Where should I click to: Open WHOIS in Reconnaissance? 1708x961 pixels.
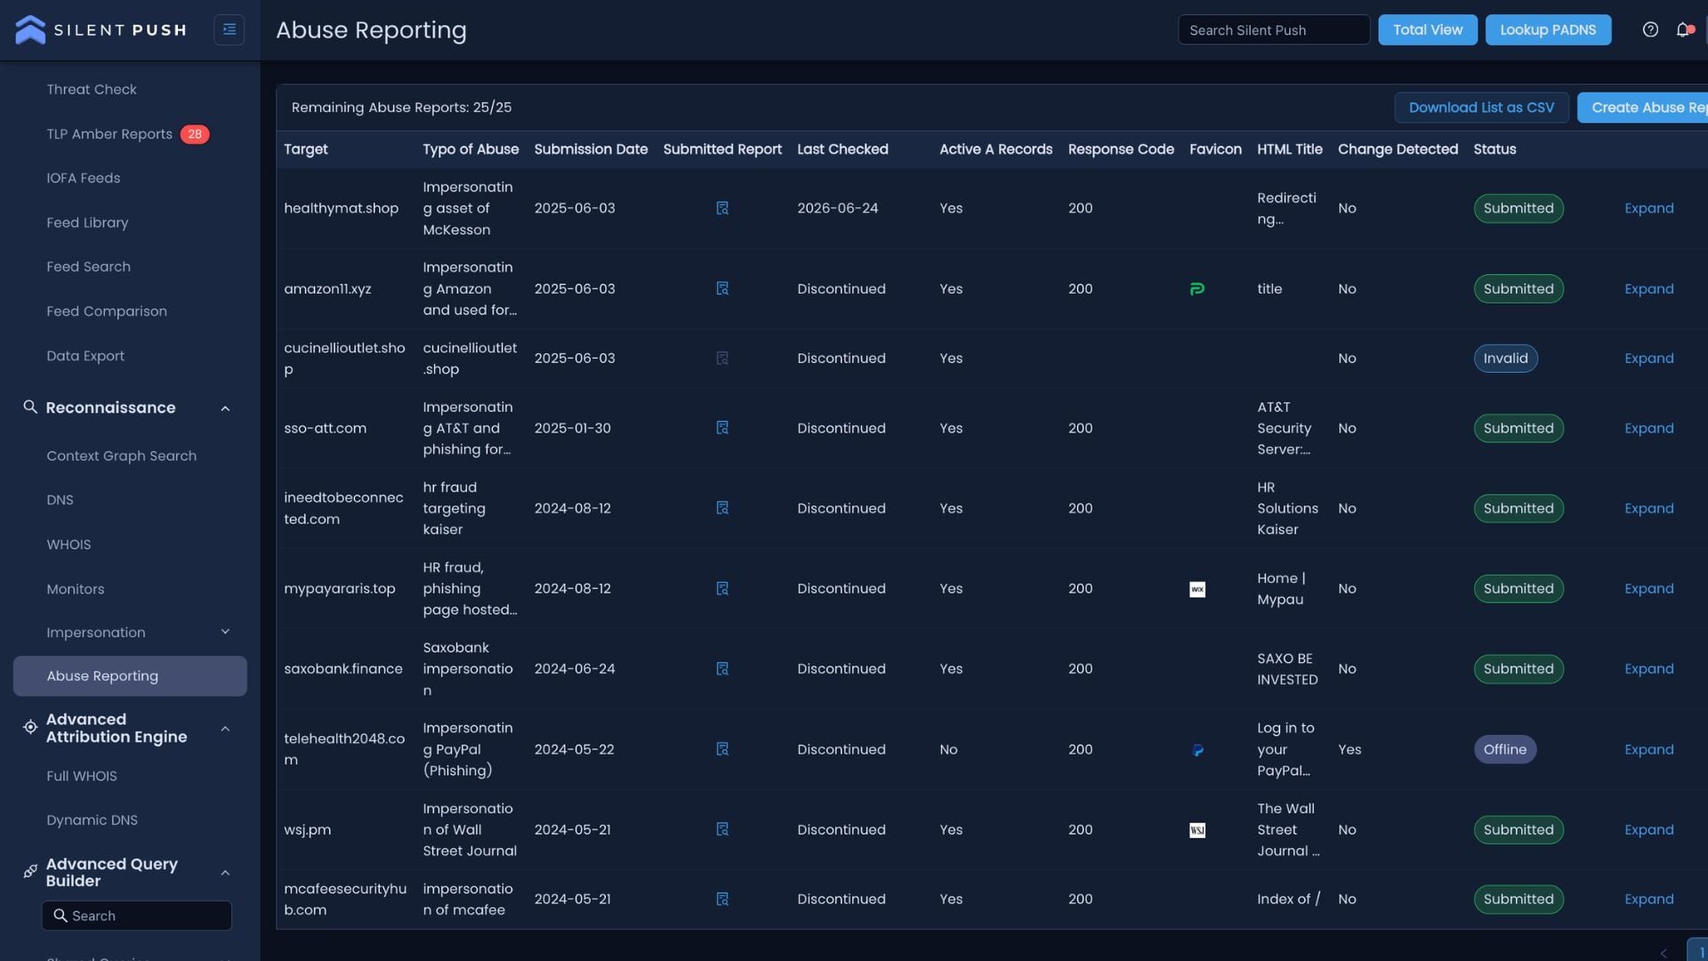click(68, 545)
